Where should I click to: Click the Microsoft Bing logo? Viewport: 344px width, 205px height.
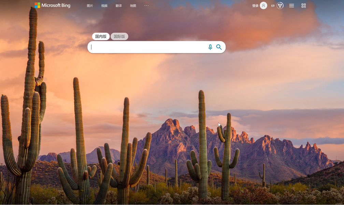[x=53, y=5]
